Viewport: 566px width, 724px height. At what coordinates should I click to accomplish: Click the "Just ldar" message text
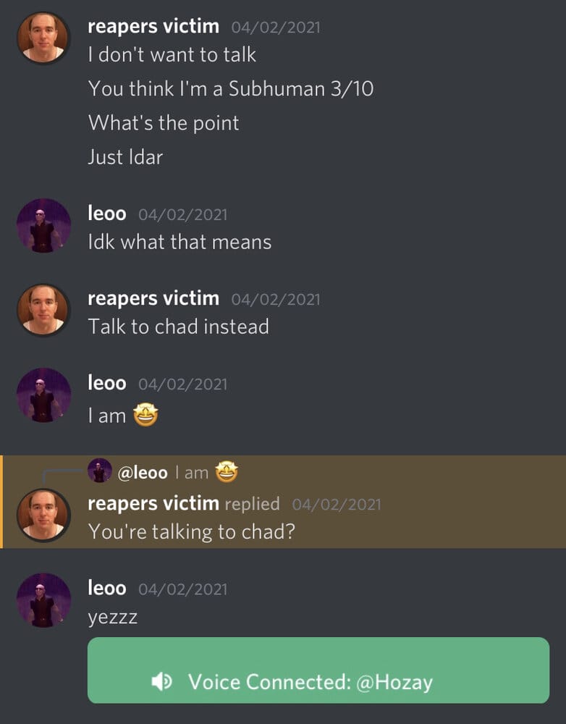125,156
